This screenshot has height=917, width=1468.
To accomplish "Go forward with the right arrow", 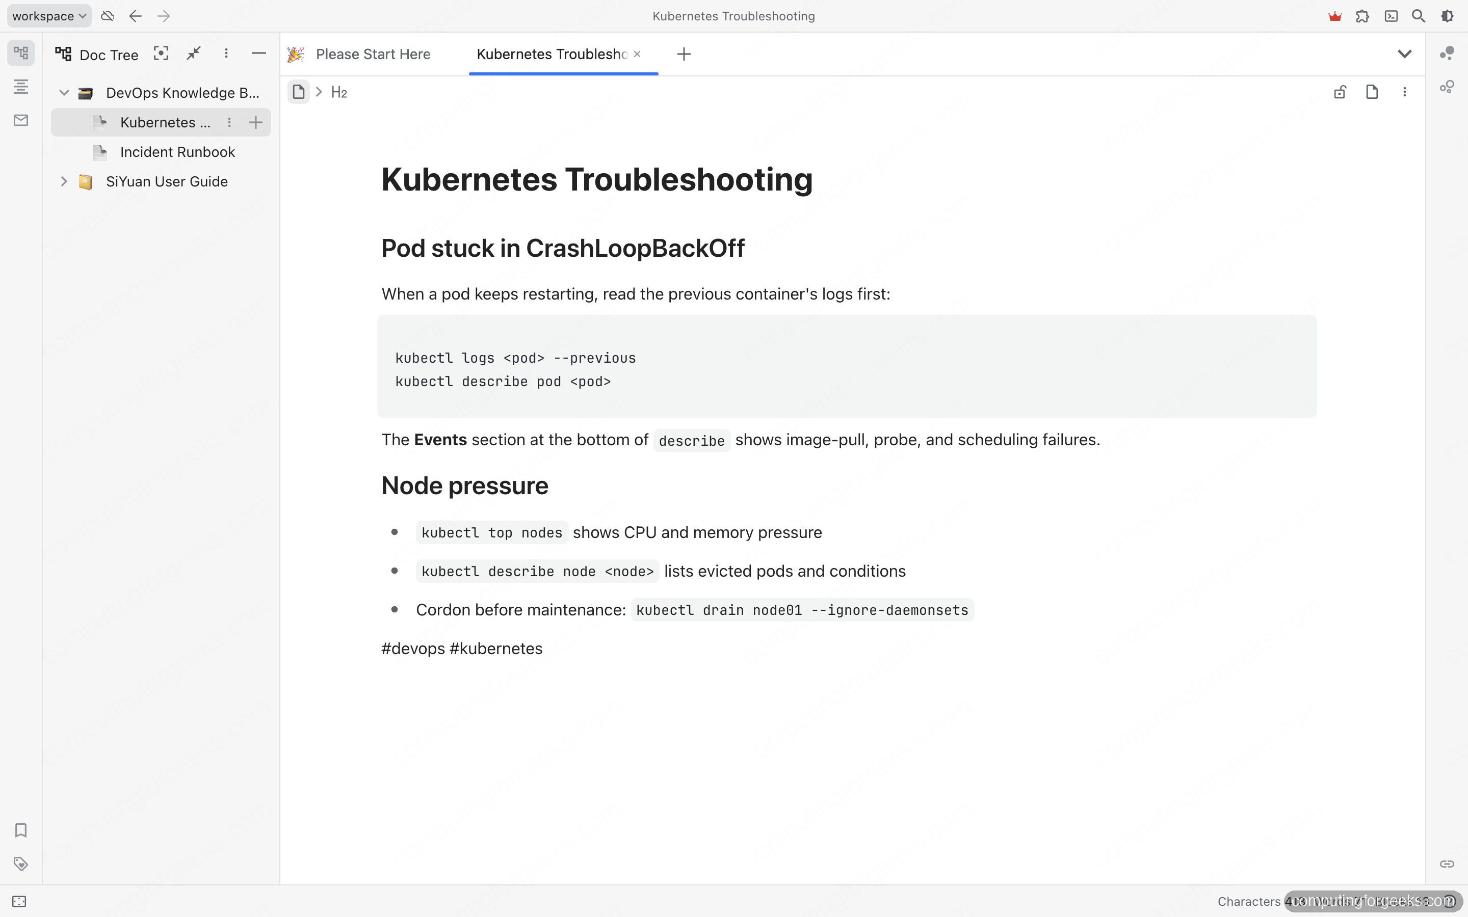I will pos(164,16).
